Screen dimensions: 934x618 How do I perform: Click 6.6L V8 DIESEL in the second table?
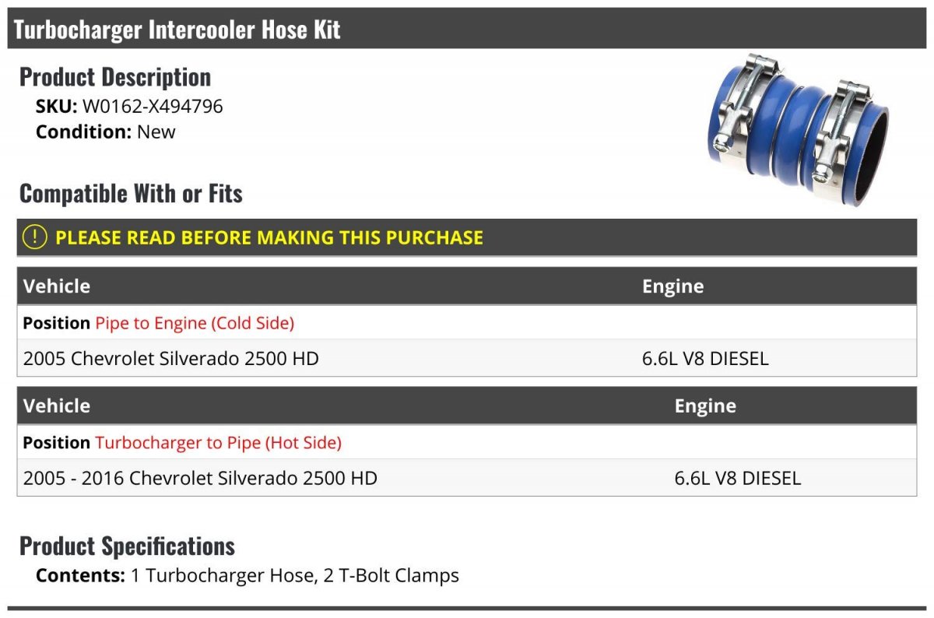738,478
